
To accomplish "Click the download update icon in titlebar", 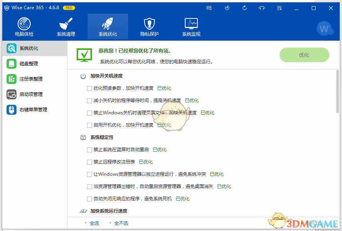I will coord(227,8).
